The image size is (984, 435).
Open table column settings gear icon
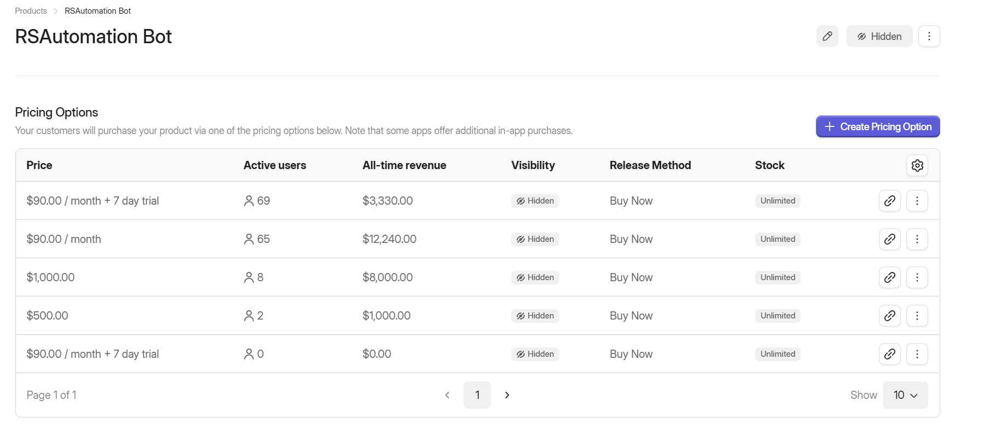917,165
